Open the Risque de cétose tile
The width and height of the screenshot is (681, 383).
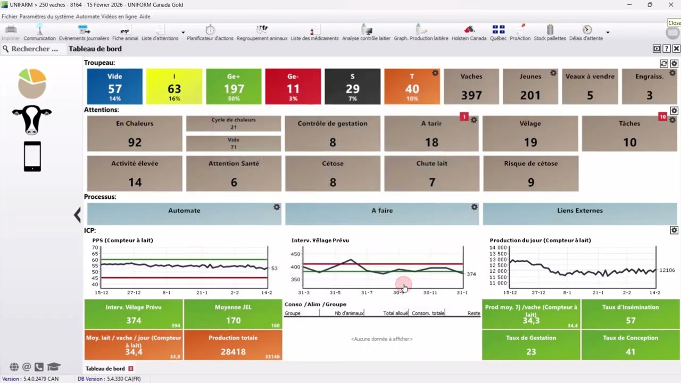click(530, 173)
